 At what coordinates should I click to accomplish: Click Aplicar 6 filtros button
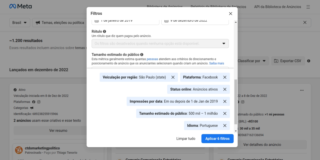coord(217,139)
